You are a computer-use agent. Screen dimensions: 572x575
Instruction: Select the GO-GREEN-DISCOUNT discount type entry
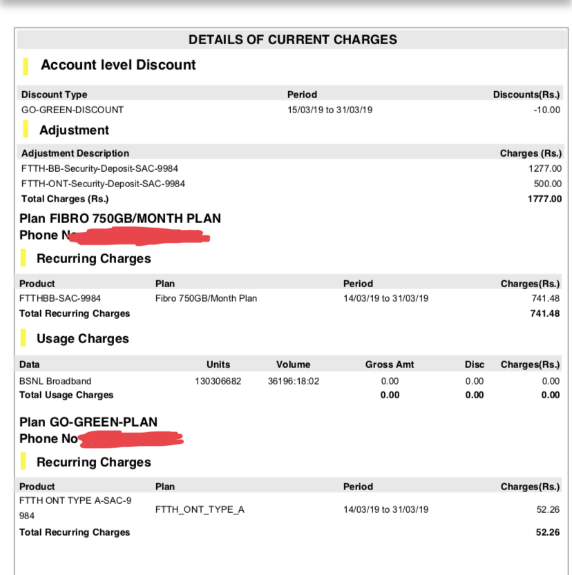[x=73, y=110]
